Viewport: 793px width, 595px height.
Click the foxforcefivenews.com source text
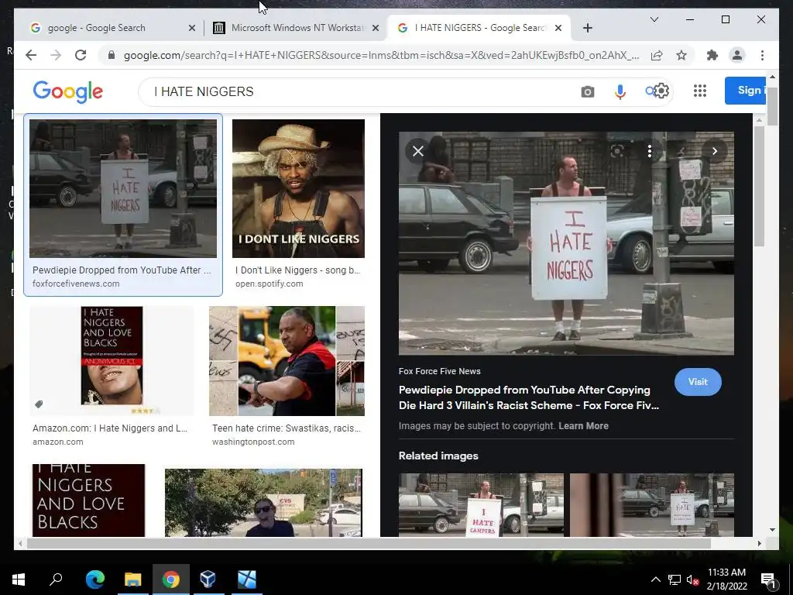click(76, 284)
